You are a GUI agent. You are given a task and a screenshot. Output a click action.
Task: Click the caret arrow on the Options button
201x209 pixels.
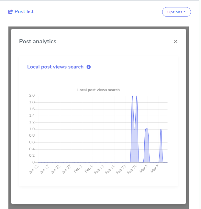click(184, 12)
